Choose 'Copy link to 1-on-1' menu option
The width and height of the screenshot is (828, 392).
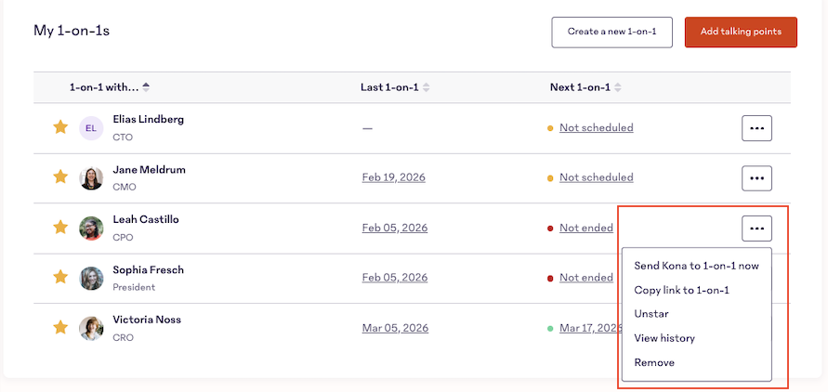point(681,290)
